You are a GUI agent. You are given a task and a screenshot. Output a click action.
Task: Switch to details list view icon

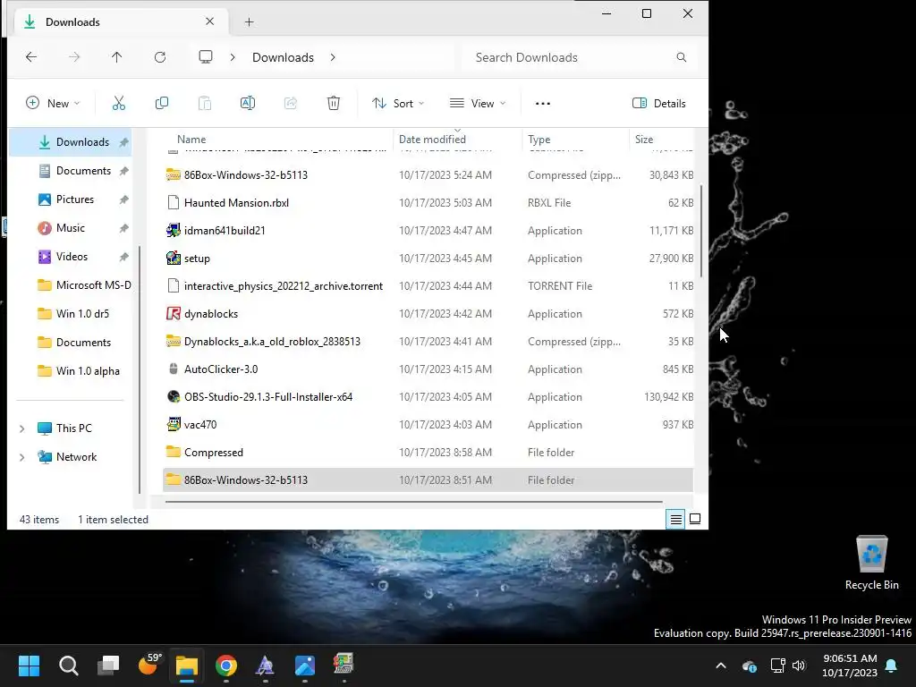(x=676, y=519)
